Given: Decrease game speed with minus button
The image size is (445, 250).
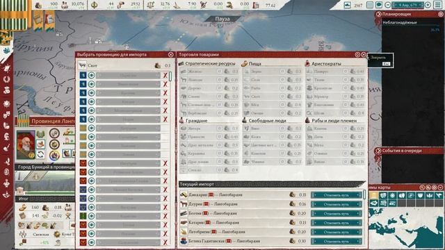Looking at the screenshot, I should (388, 5).
